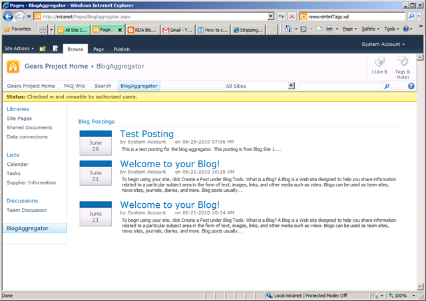Open the Search navigation link
This screenshot has height=301, width=426.
pyautogui.click(x=103, y=86)
